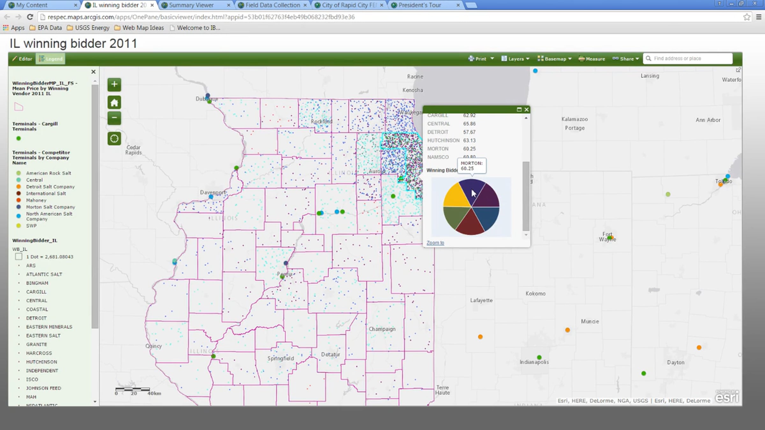Return map to home extent
Image resolution: width=765 pixels, height=430 pixels.
pyautogui.click(x=114, y=103)
